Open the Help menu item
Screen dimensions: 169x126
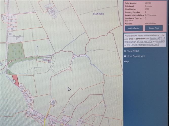(x=126, y=61)
